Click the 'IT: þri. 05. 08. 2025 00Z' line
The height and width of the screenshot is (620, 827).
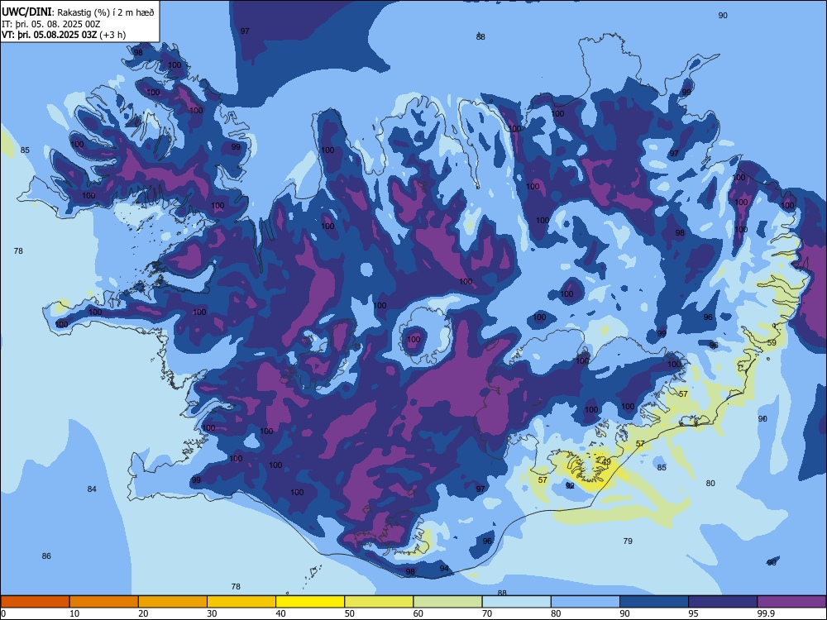(50, 24)
